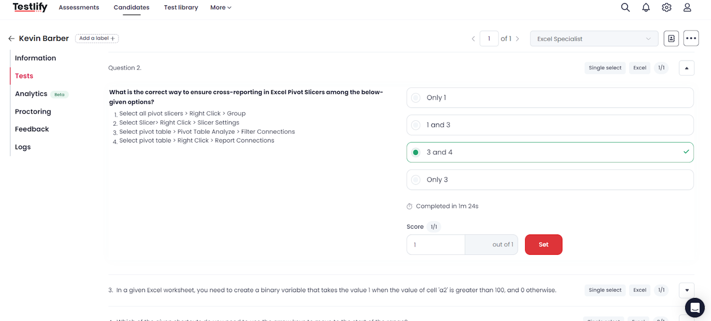Click the Single select tag on Question 3
This screenshot has width=711, height=321.
pyautogui.click(x=605, y=290)
